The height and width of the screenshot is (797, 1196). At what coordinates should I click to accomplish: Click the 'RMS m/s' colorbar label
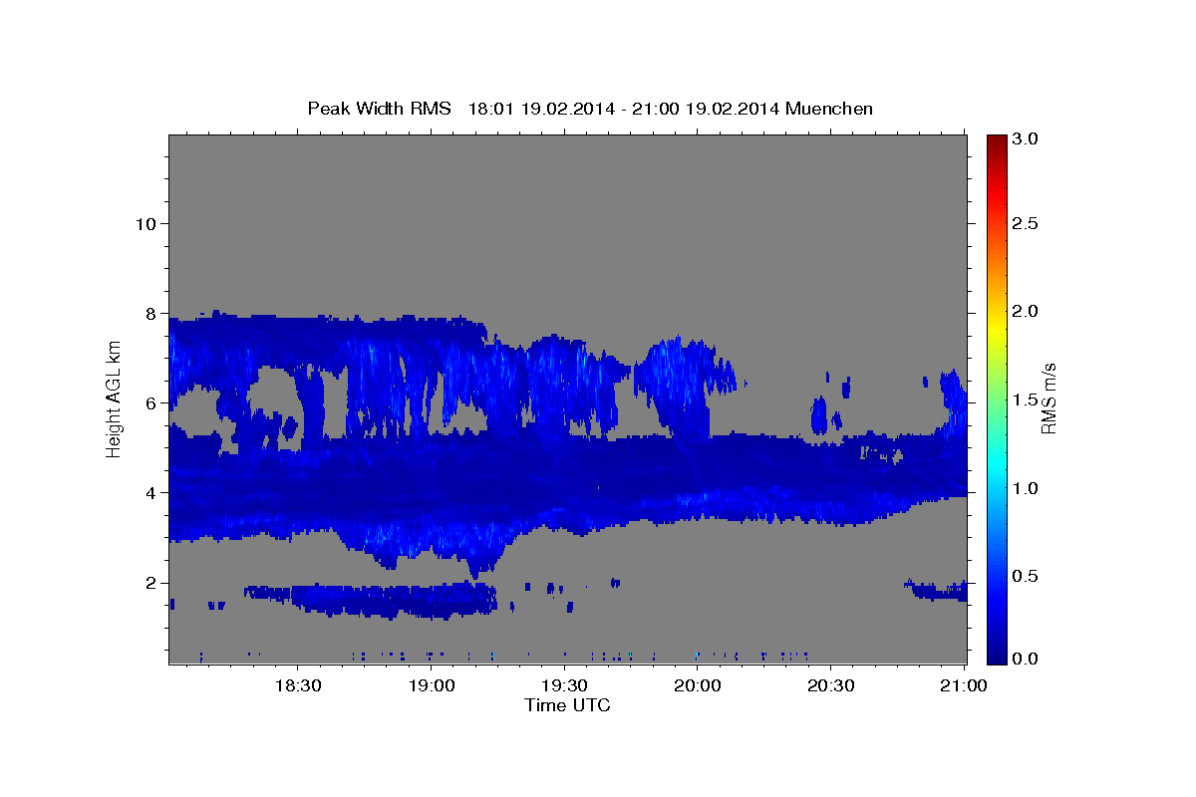[1047, 398]
